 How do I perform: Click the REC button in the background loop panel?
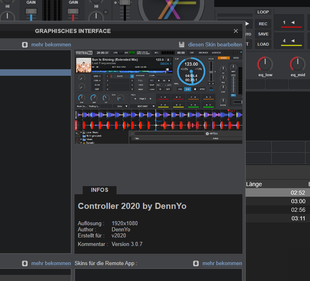pos(263,24)
